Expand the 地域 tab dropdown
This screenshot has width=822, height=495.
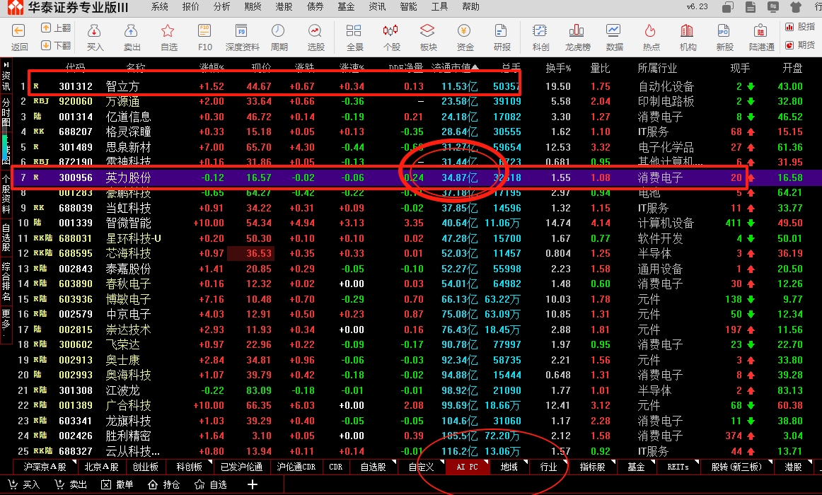click(526, 462)
